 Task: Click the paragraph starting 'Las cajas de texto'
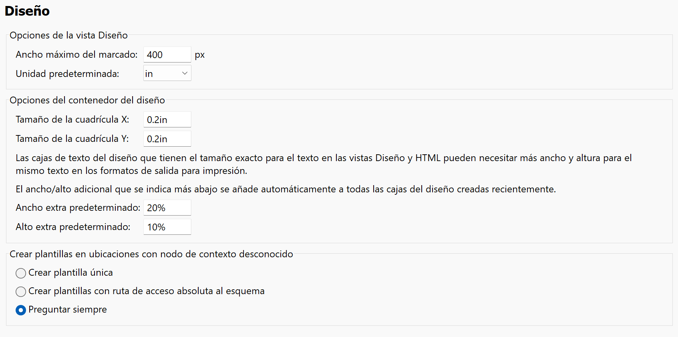pyautogui.click(x=324, y=164)
